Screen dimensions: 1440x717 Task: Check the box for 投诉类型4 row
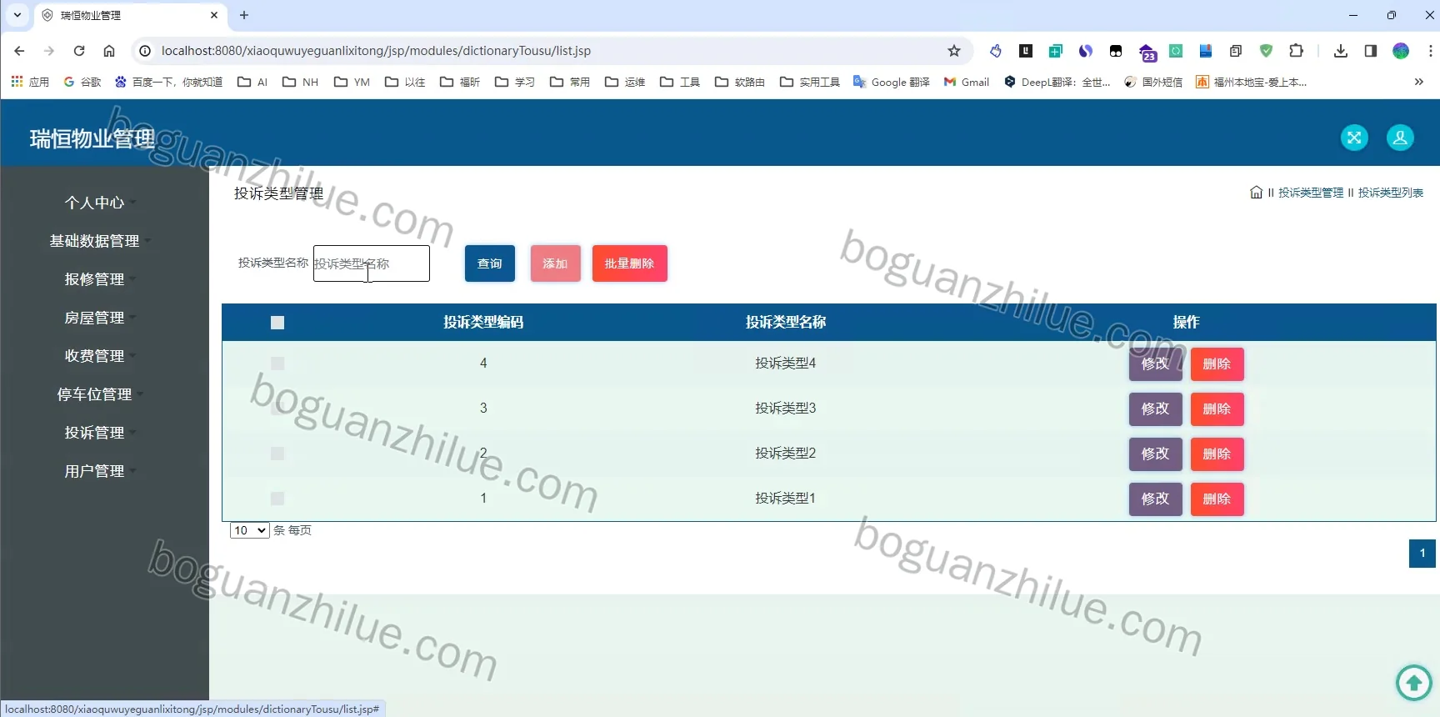pos(277,364)
